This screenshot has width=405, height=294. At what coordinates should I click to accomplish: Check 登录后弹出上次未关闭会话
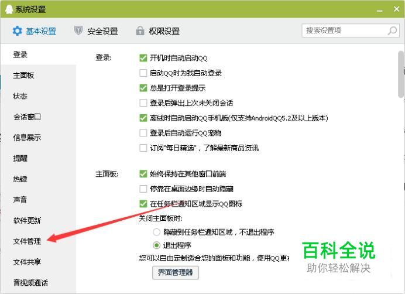(x=143, y=103)
